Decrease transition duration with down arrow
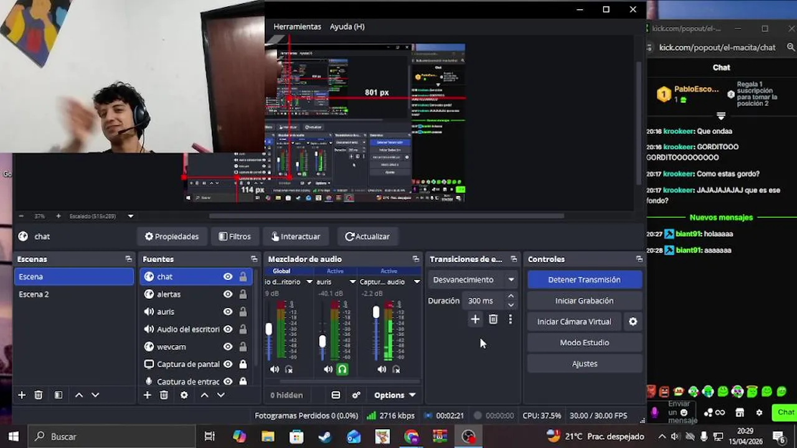 (511, 305)
